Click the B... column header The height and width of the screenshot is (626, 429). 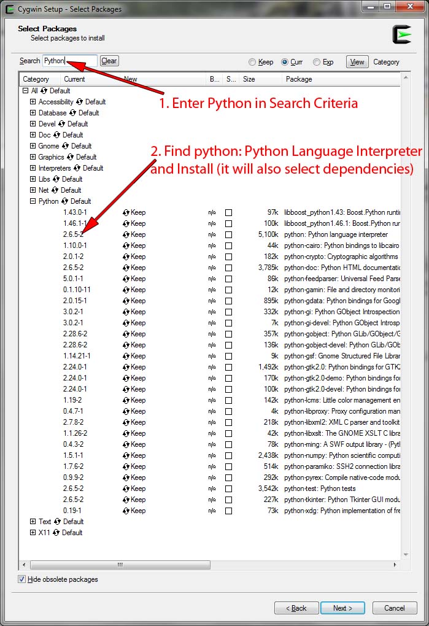(x=215, y=79)
